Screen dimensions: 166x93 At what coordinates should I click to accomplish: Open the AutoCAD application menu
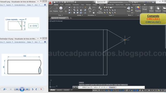tap(50, 3)
